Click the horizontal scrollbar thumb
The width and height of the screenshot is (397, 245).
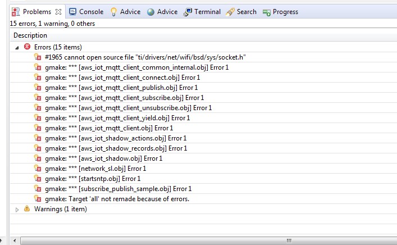[289, 241]
